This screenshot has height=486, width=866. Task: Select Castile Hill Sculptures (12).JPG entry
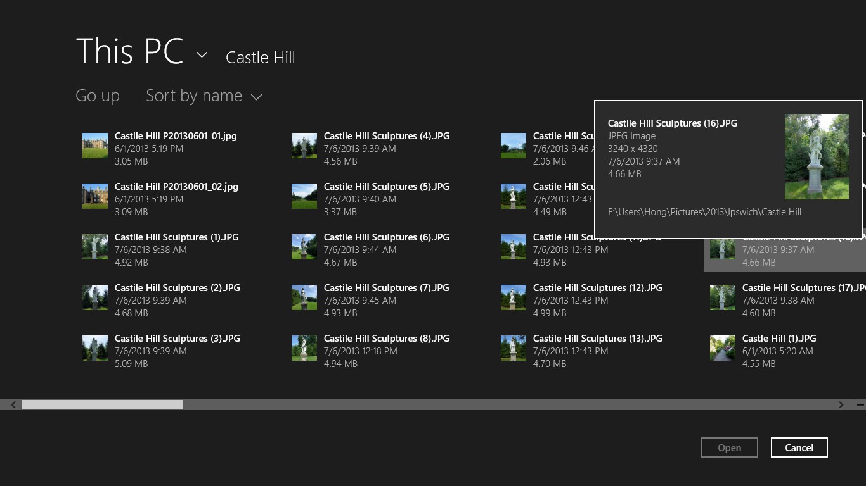pyautogui.click(x=597, y=288)
